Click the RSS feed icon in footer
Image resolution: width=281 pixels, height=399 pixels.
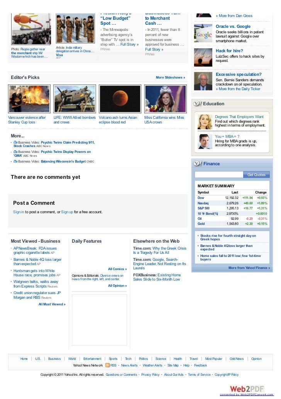pyautogui.click(x=107, y=365)
